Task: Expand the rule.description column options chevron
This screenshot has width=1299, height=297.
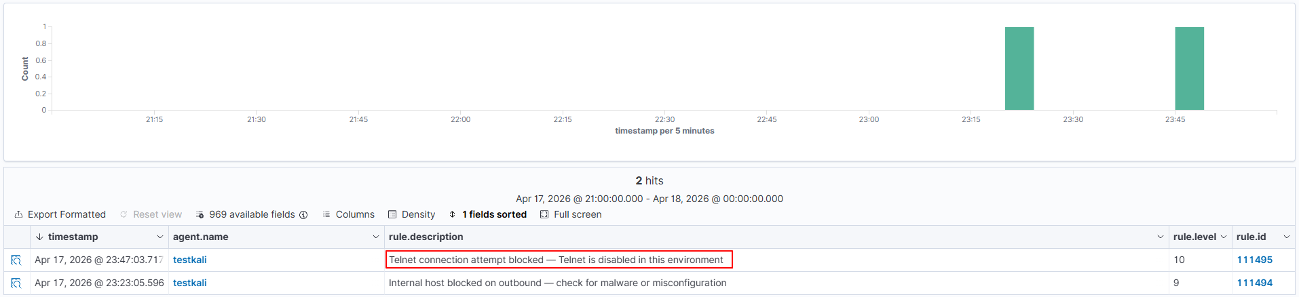Action: [1161, 237]
